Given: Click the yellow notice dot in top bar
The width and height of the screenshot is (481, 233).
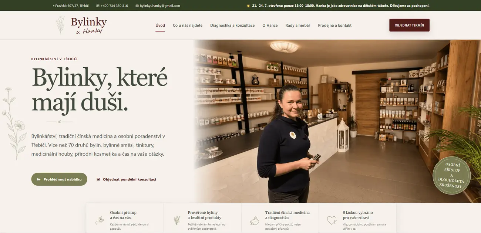Looking at the screenshot, I should pyautogui.click(x=248, y=6).
